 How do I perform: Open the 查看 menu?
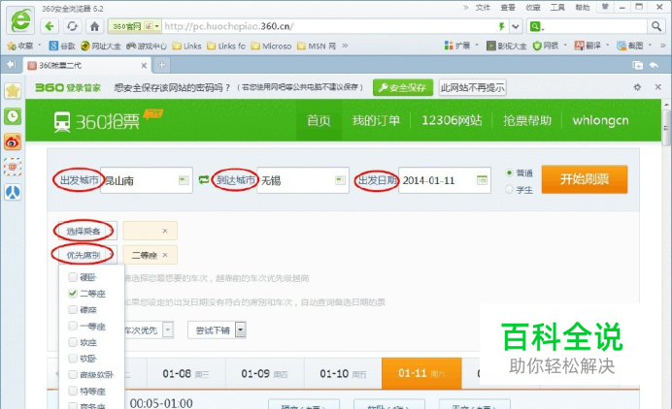tap(508, 8)
